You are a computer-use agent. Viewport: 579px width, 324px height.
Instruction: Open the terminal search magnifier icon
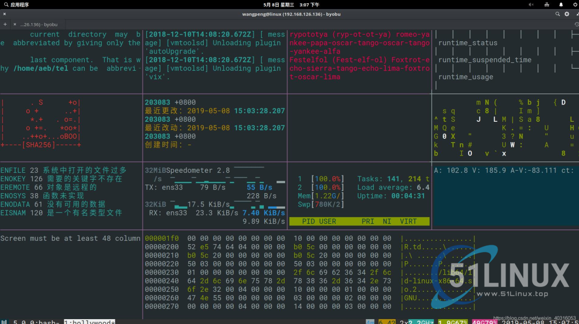pos(558,14)
